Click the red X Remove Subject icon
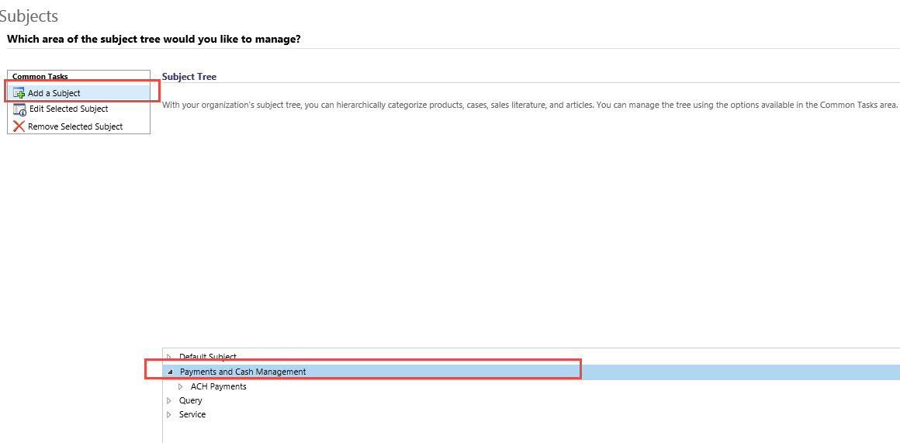The image size is (900, 443). (x=19, y=126)
